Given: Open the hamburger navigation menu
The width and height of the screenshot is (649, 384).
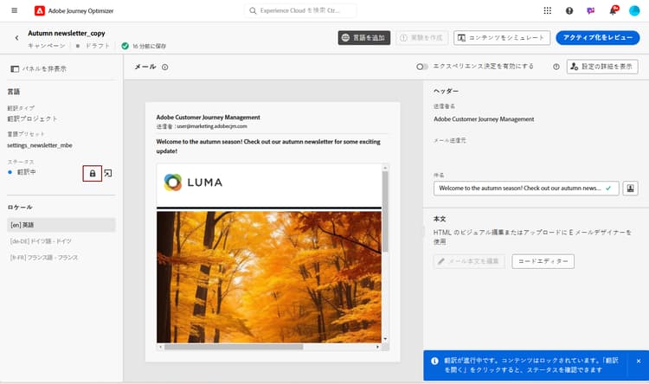Looking at the screenshot, I should (x=15, y=10).
